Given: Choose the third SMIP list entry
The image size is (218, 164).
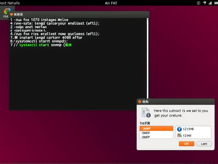Looking at the screenshot, I should coord(156,137).
